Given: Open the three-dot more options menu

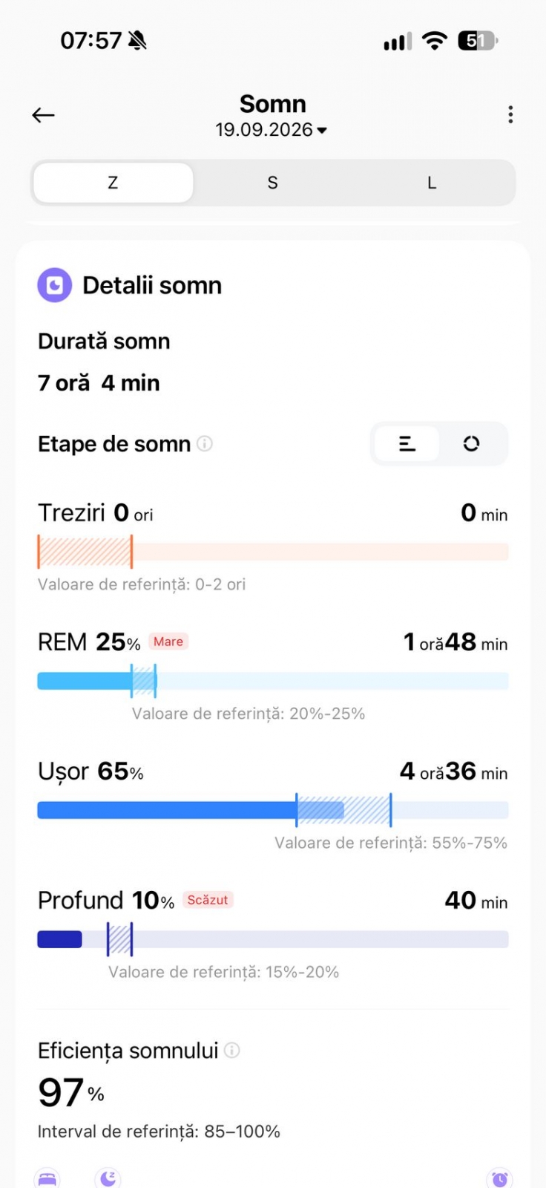Looking at the screenshot, I should [x=510, y=114].
